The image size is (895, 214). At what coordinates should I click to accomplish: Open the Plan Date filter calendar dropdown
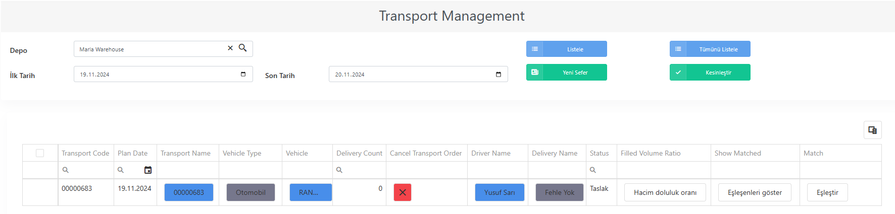(x=148, y=170)
